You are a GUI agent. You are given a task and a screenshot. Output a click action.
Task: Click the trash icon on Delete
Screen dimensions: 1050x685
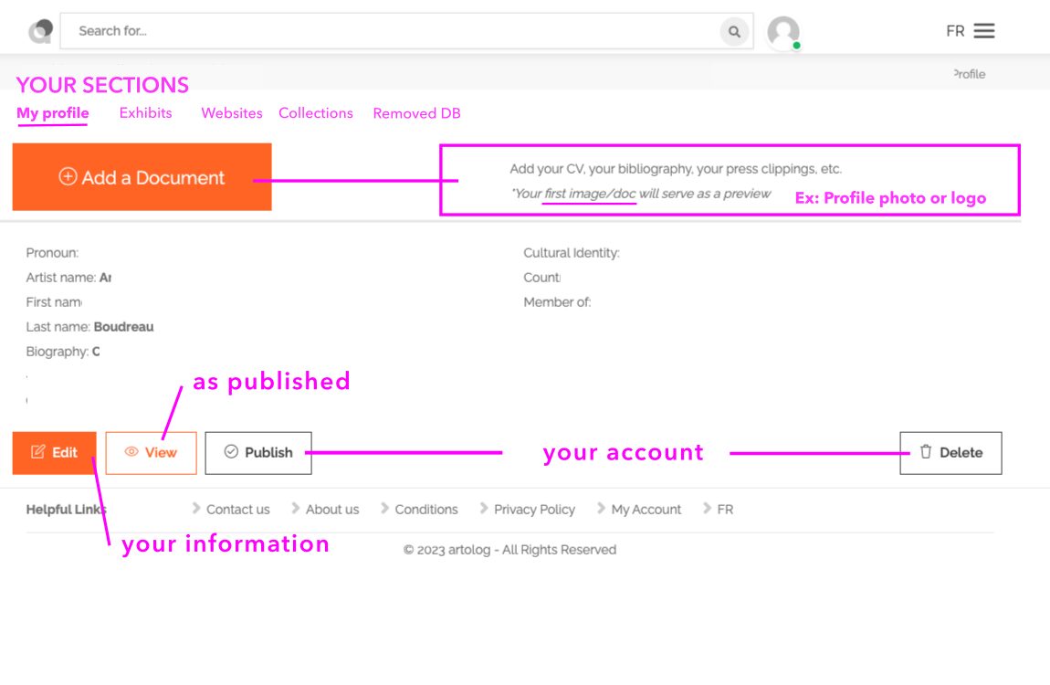tap(926, 452)
